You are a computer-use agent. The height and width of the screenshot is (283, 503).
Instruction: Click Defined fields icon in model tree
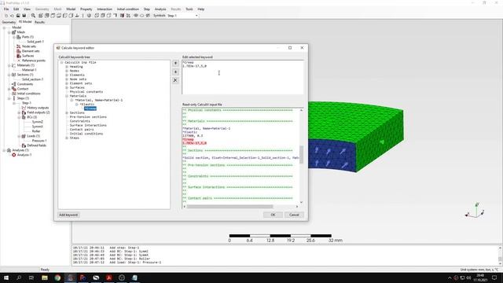[x=24, y=145]
